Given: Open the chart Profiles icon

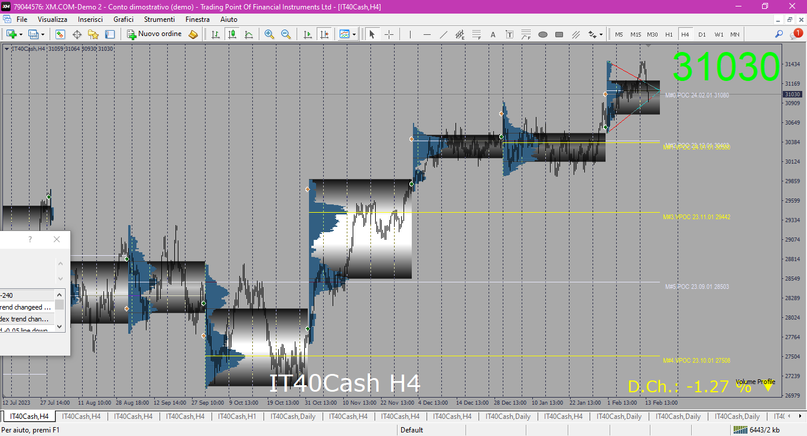Looking at the screenshot, I should pyautogui.click(x=33, y=34).
